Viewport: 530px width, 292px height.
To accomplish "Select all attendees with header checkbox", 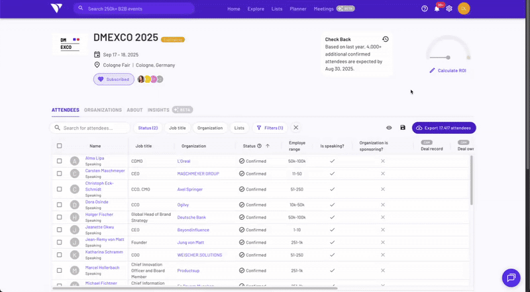I will (x=59, y=146).
